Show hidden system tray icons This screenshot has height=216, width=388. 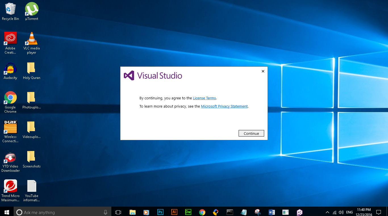327,212
